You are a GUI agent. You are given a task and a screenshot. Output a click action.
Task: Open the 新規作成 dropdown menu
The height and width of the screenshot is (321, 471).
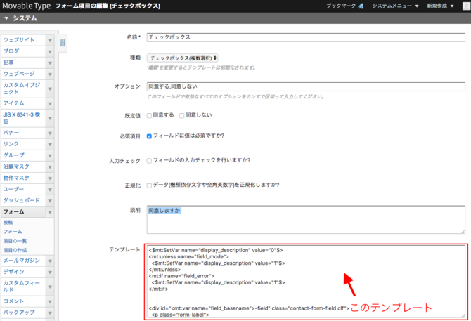coord(440,6)
